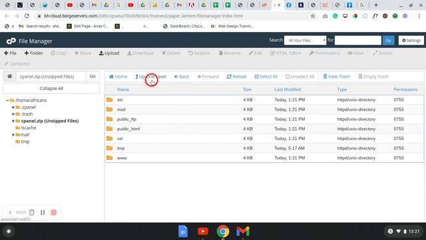Screen dimensions: 426x240
Task: Click the blue search Go button
Action: tap(389, 40)
